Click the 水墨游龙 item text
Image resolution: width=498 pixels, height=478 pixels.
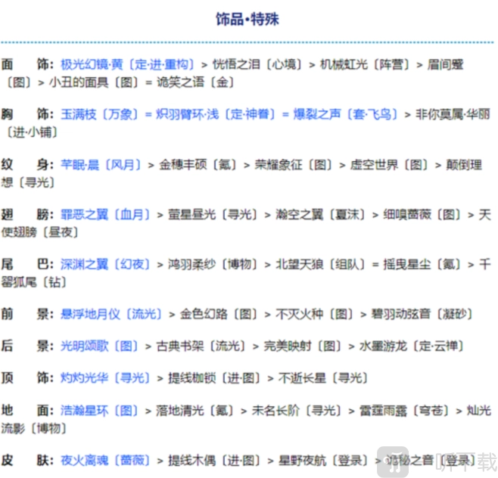coord(383,346)
